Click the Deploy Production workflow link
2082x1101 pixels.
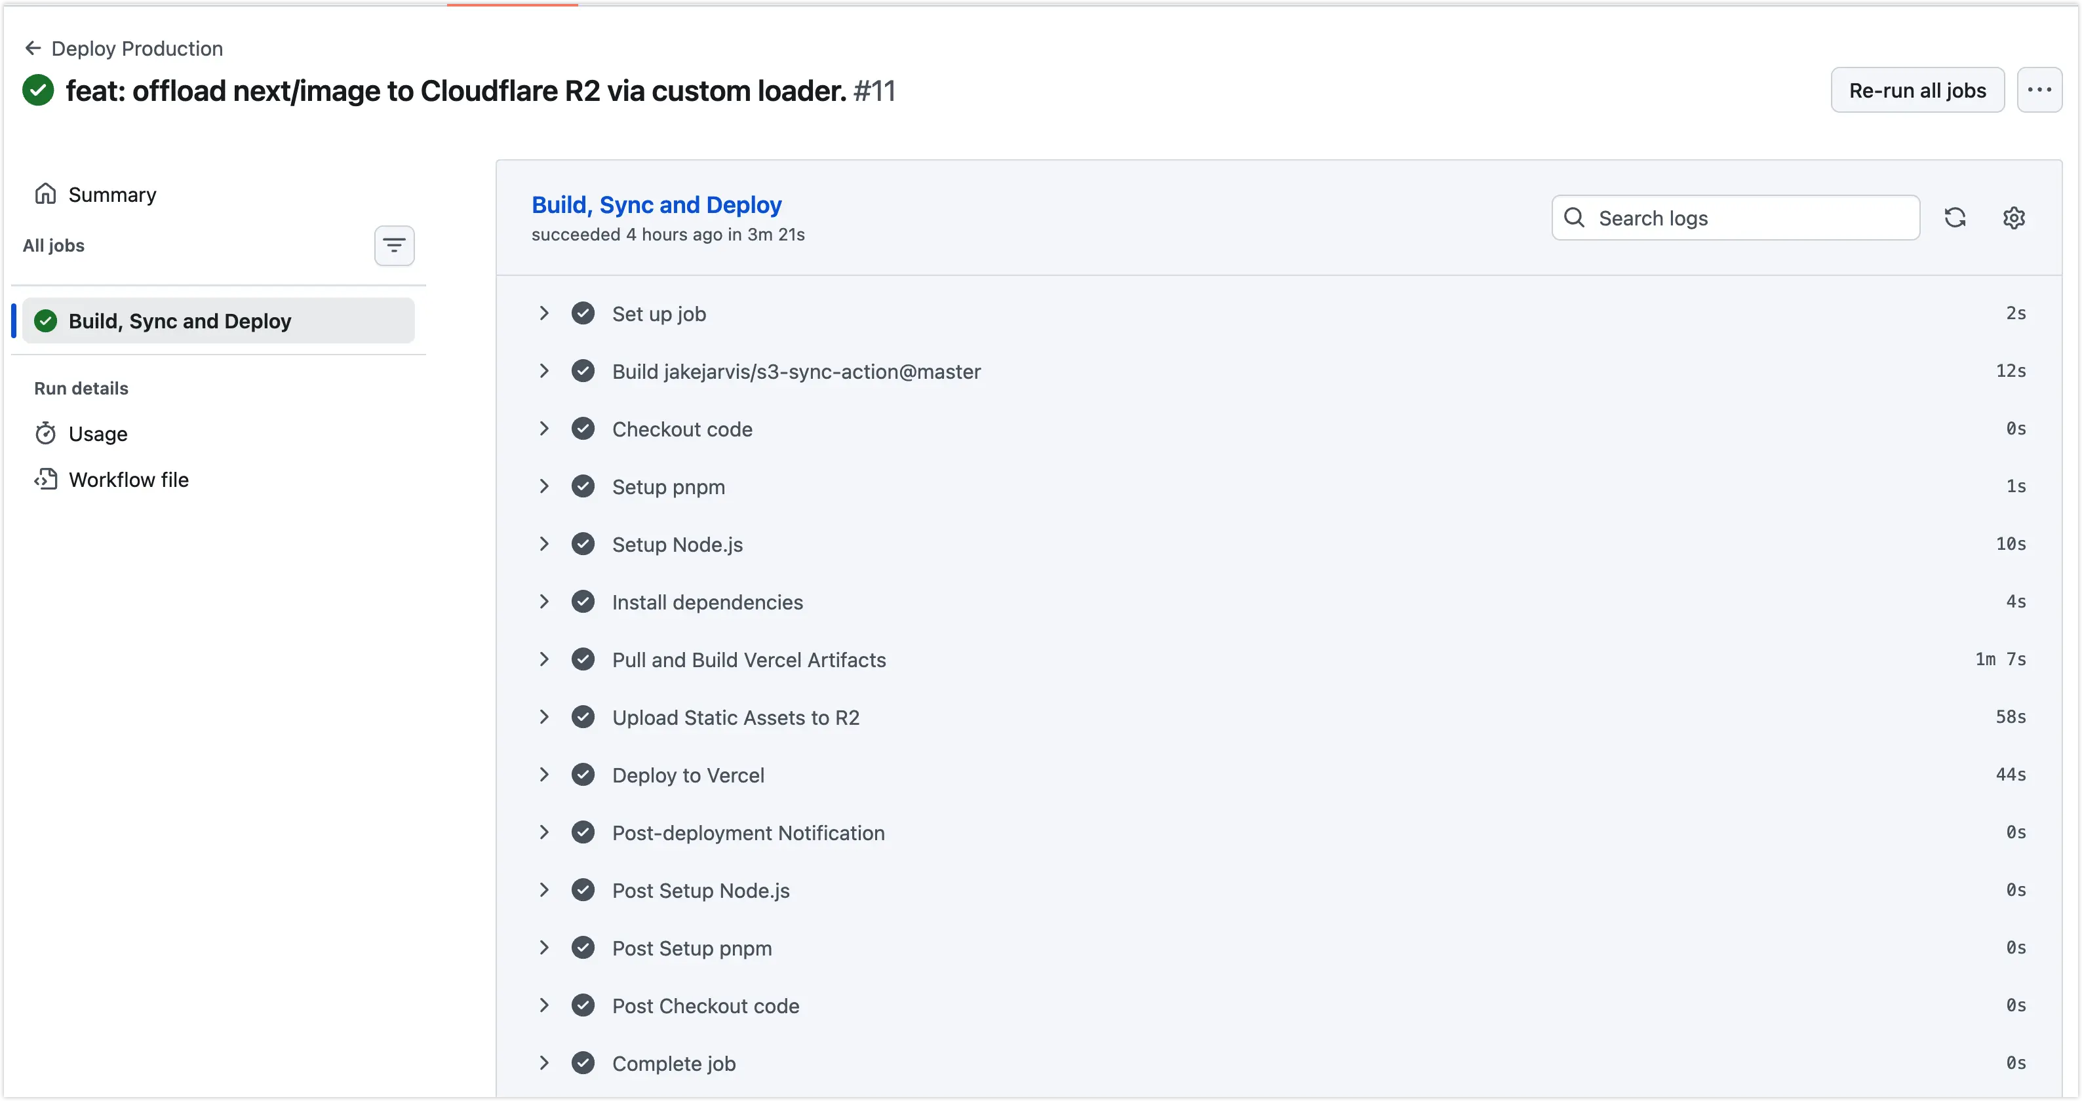(138, 48)
